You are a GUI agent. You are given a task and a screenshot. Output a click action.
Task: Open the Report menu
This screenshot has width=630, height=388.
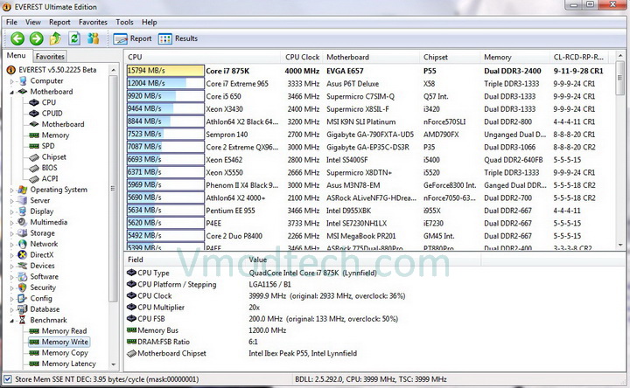59,22
